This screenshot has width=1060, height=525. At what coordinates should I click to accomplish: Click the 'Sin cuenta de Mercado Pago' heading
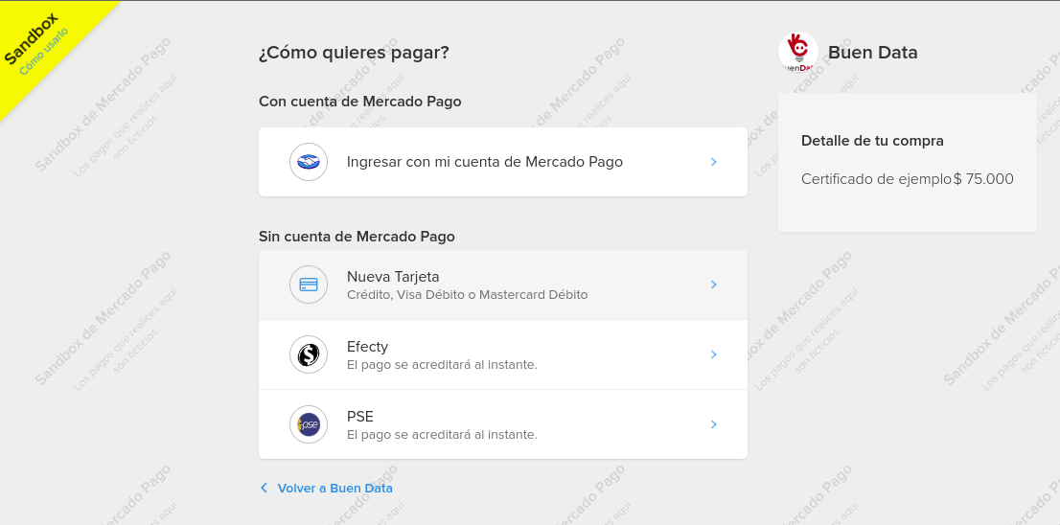point(357,237)
